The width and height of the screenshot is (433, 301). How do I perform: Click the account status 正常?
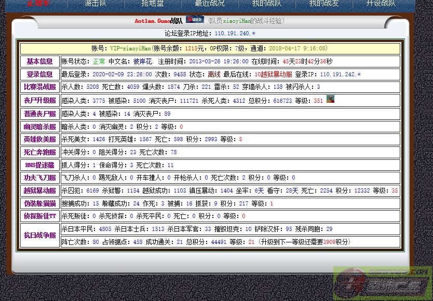coord(99,61)
